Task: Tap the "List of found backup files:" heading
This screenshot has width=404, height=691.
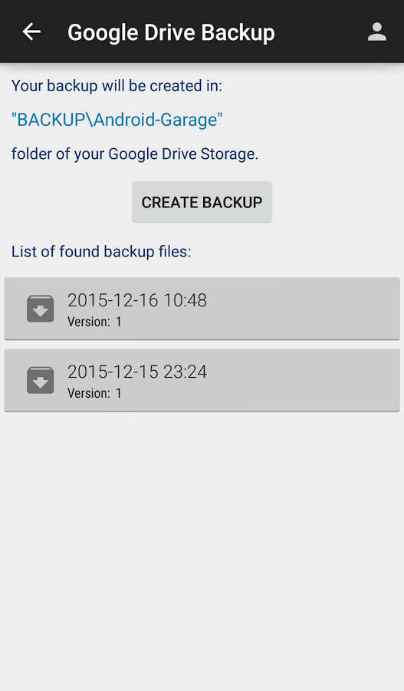Action: [101, 252]
